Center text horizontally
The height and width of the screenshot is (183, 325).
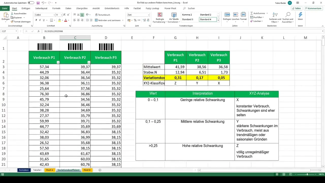tap(78, 20)
